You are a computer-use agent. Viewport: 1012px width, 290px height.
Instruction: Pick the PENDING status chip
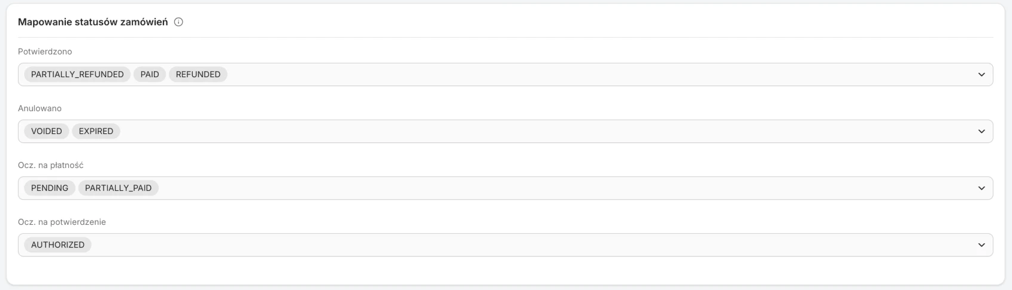pos(50,188)
